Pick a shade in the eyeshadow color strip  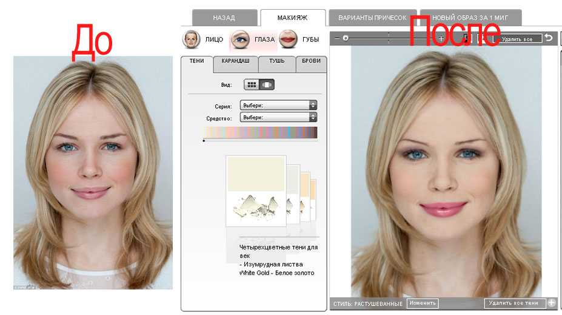261,132
